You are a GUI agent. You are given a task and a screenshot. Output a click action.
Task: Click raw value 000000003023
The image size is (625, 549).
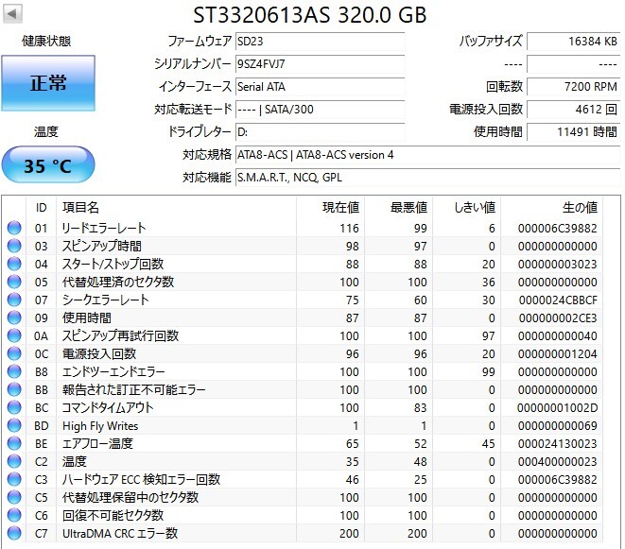[x=558, y=265]
